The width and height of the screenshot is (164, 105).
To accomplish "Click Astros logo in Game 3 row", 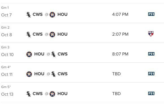I will 29,54.
